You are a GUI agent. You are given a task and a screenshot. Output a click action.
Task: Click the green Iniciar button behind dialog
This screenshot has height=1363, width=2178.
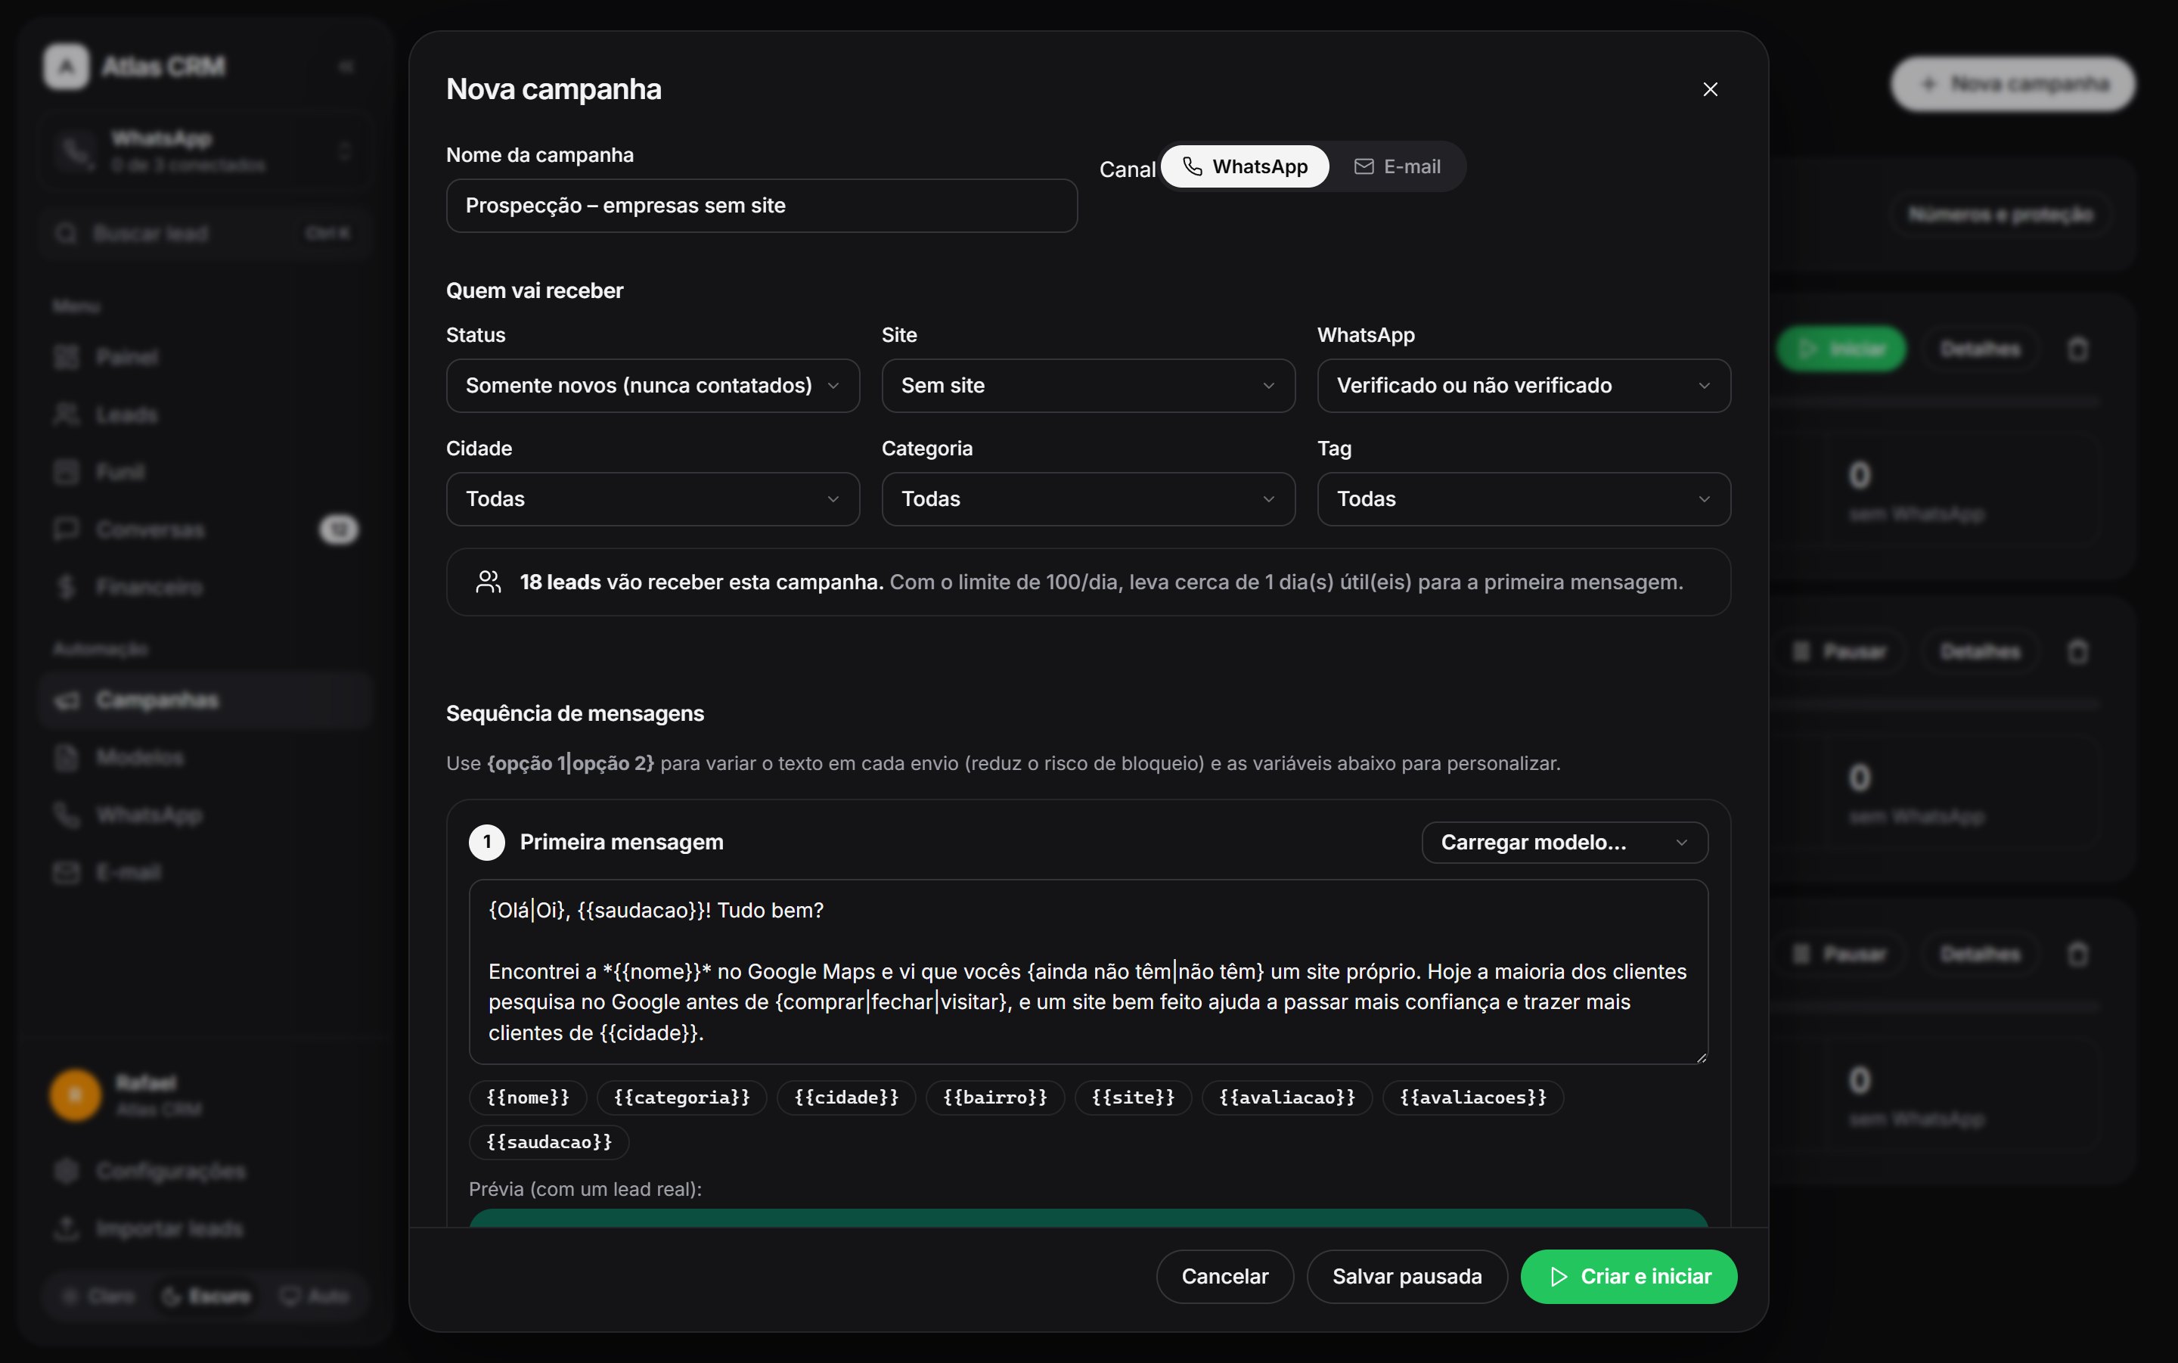[1841, 349]
